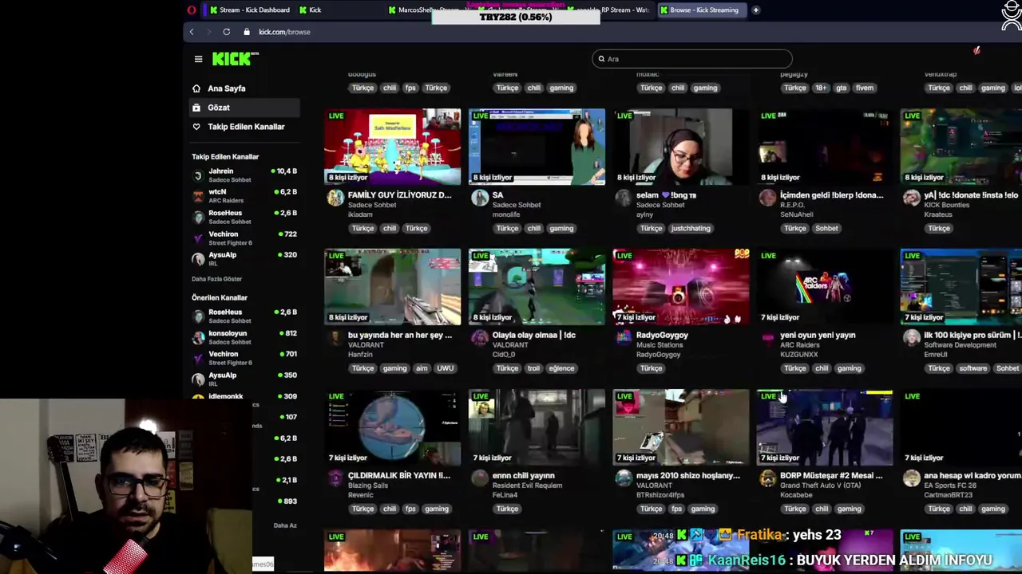Click troll tag under CidO_0 stream
Screen dimensions: 1022x574
533,368
